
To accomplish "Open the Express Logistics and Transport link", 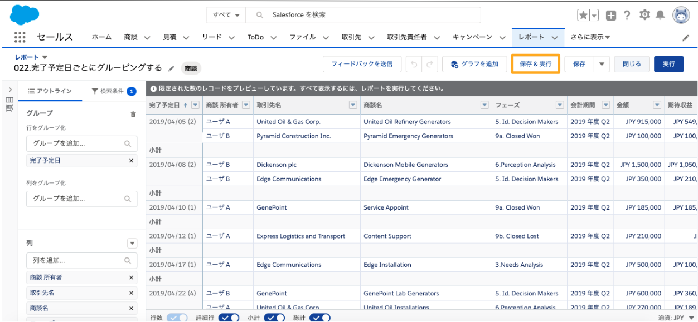I will point(300,236).
